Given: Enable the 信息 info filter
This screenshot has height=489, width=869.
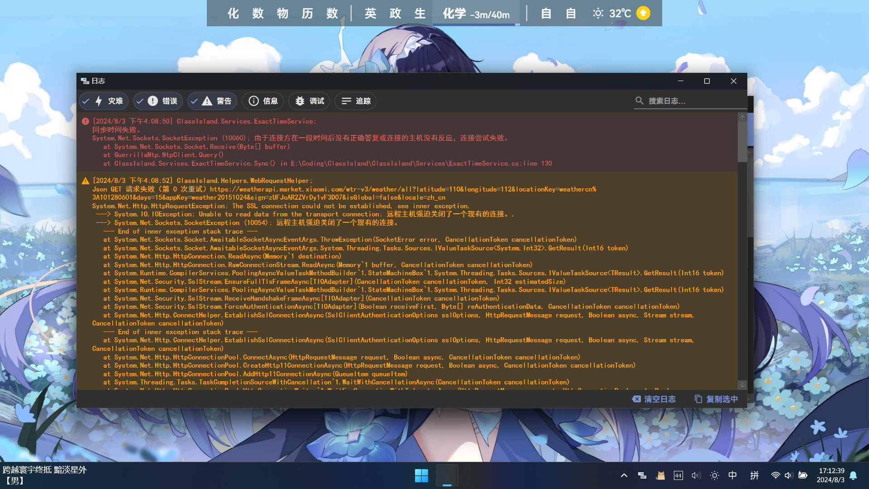Looking at the screenshot, I should tap(263, 101).
